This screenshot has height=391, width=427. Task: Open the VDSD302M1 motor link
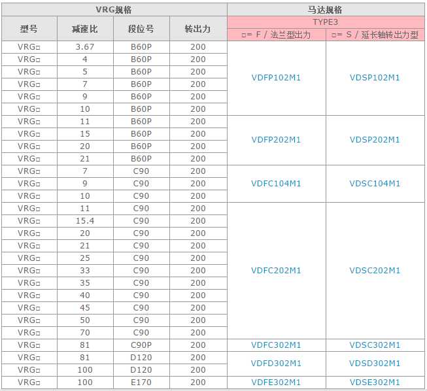(x=375, y=364)
